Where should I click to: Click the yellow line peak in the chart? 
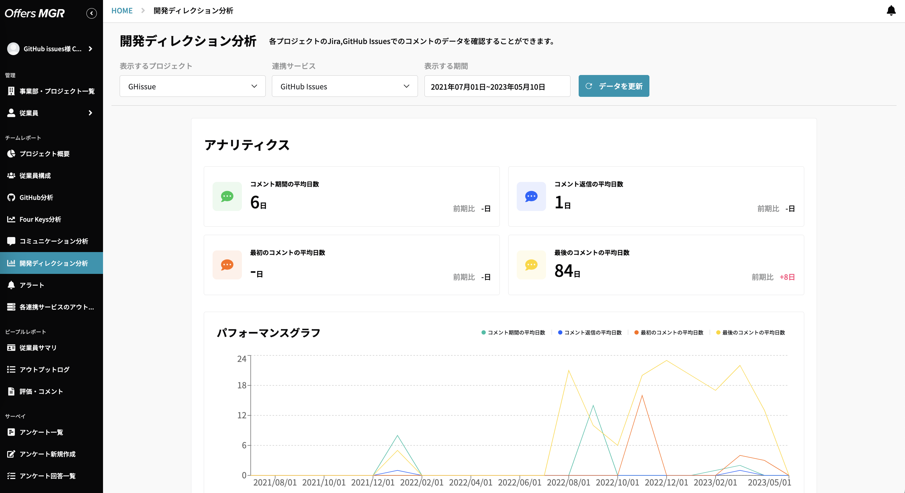click(x=666, y=361)
